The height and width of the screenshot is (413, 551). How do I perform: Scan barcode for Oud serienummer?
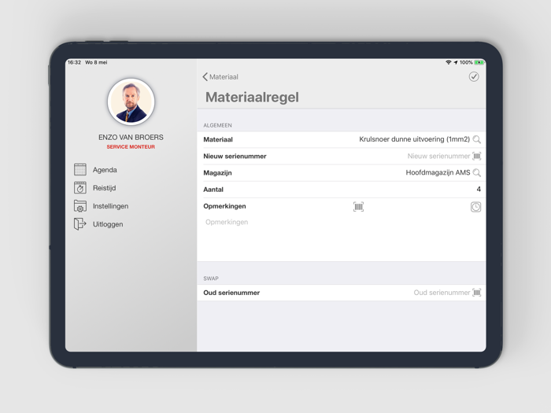pos(476,293)
